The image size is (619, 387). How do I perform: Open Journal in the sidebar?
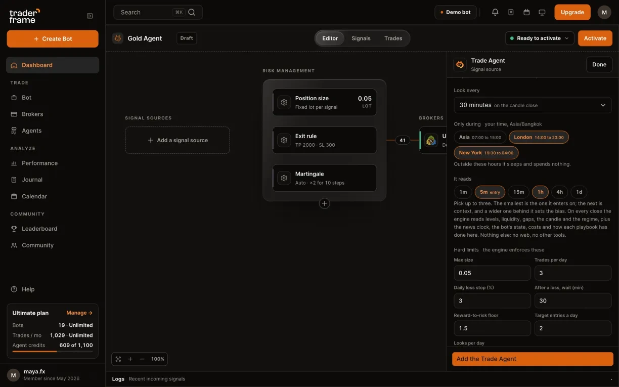[x=53, y=180]
